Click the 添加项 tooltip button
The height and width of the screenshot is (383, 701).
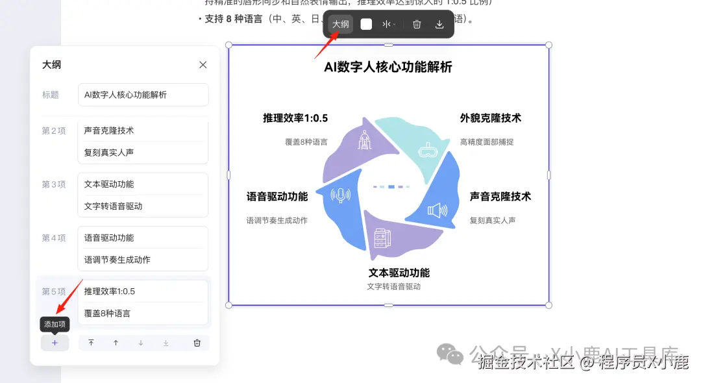click(x=55, y=324)
